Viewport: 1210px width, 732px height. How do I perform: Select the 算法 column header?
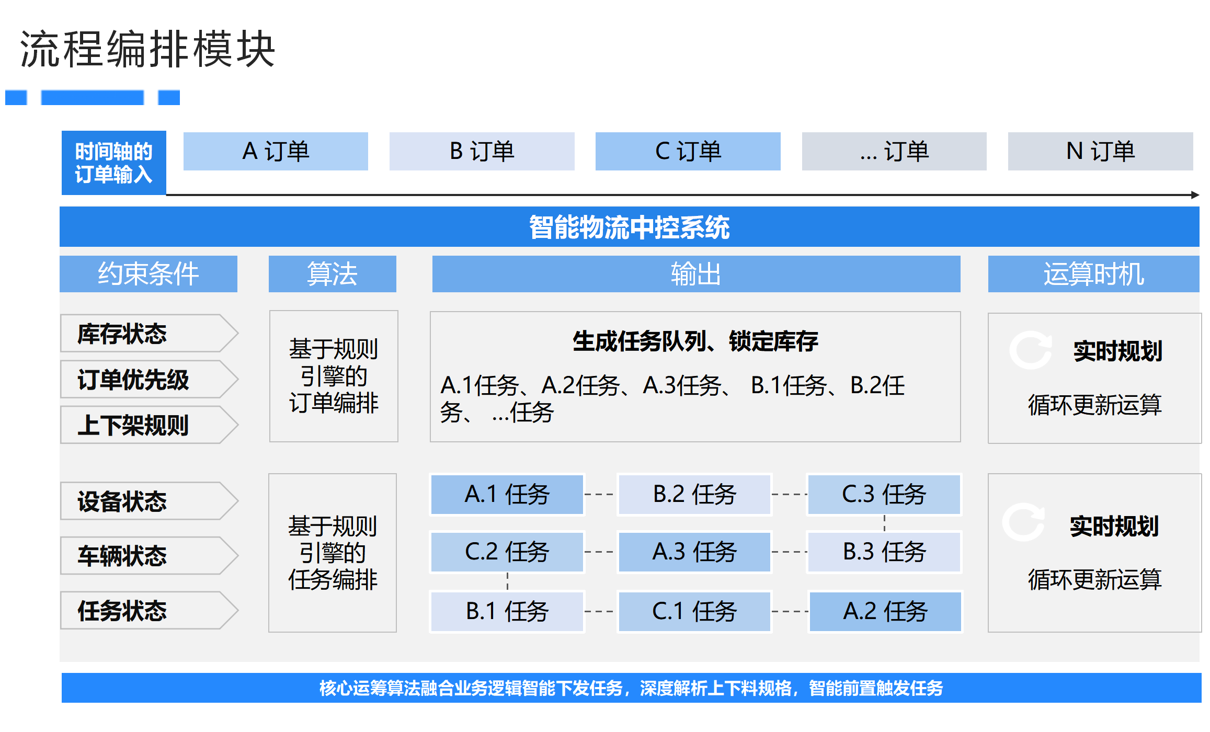[332, 274]
